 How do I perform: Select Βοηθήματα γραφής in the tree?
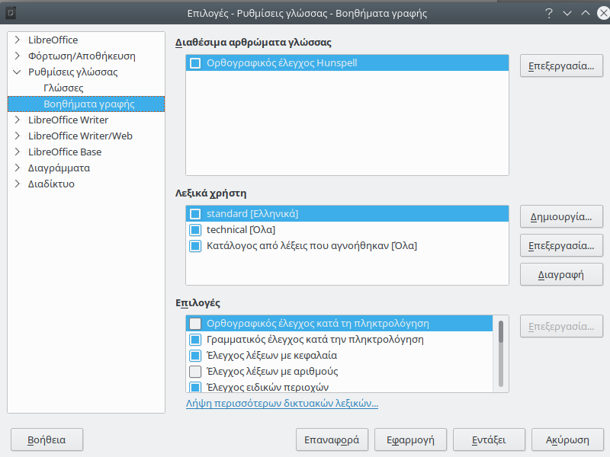coord(89,104)
